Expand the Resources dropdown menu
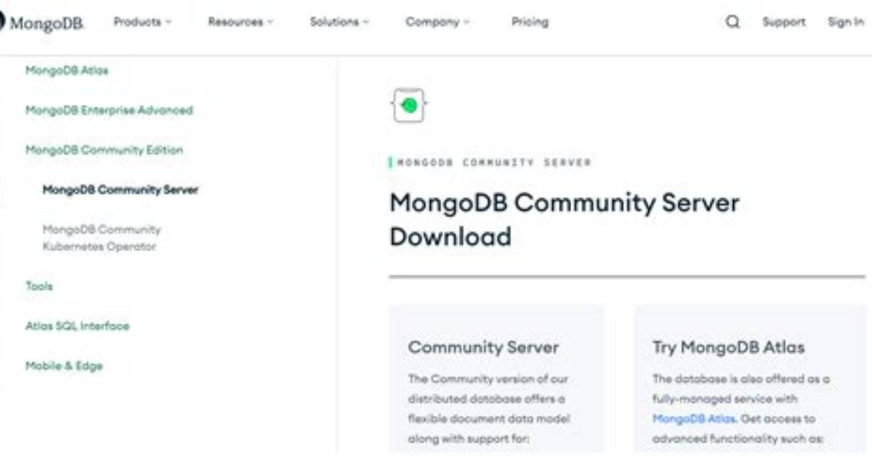 pyautogui.click(x=241, y=22)
